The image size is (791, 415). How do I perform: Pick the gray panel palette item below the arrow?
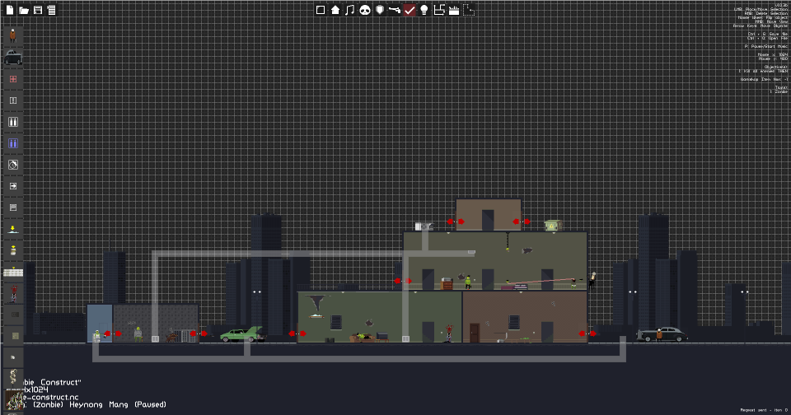pos(13,207)
